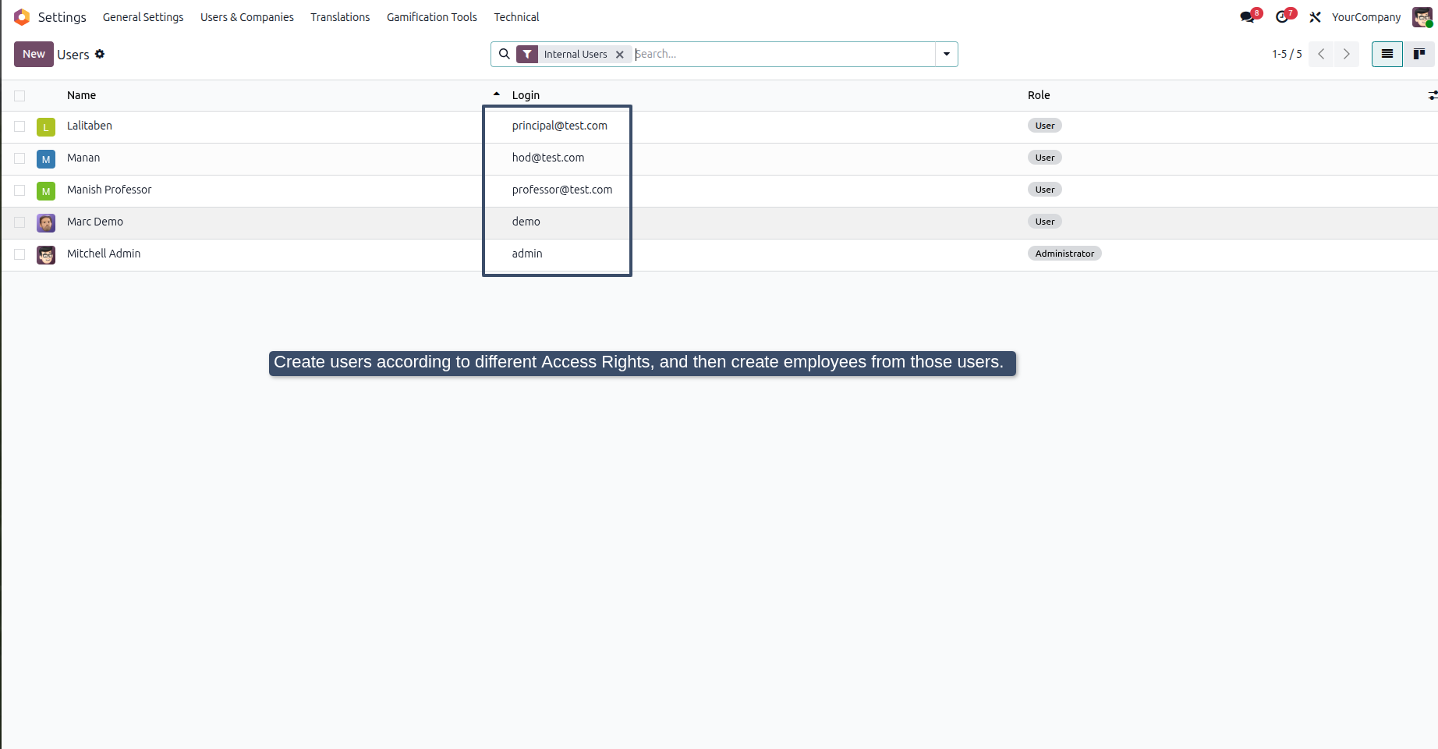
Task: Switch to list view
Action: tap(1387, 54)
